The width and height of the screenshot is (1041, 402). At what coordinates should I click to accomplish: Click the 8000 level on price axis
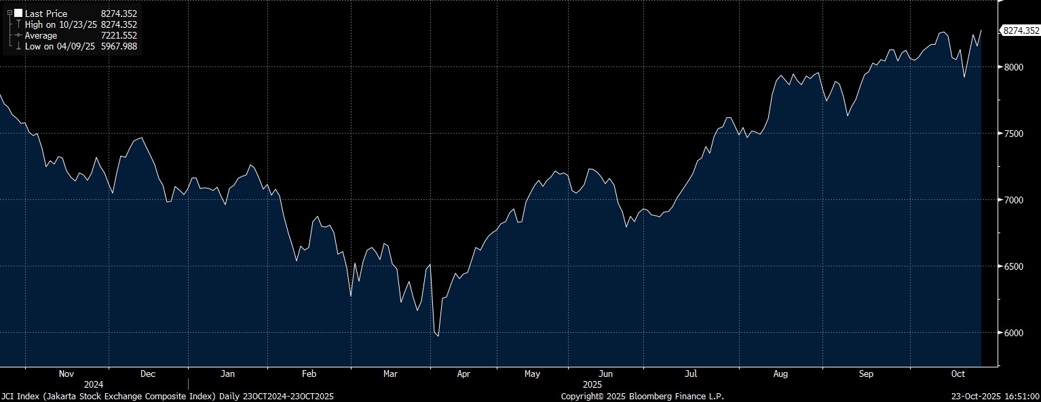[1013, 67]
